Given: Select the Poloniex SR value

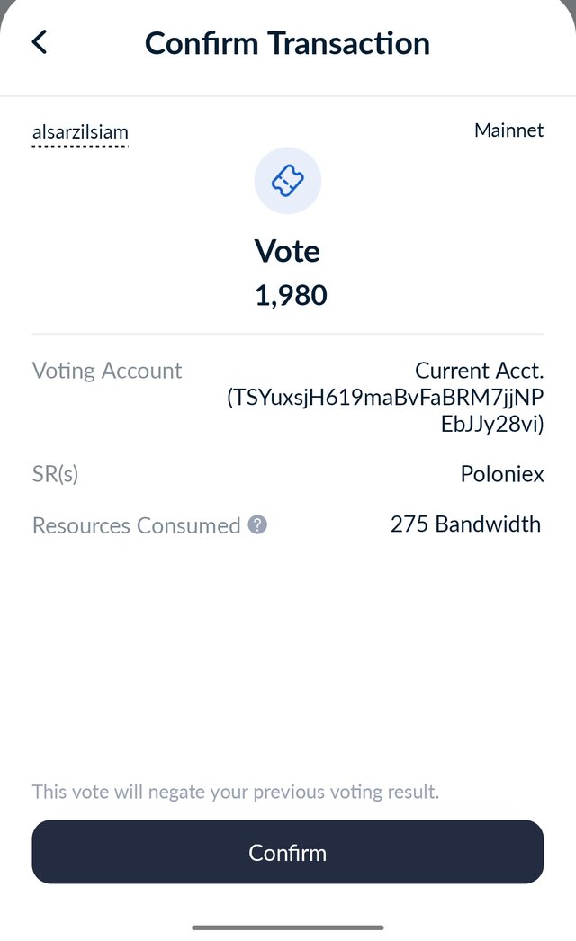Looking at the screenshot, I should pos(502,474).
